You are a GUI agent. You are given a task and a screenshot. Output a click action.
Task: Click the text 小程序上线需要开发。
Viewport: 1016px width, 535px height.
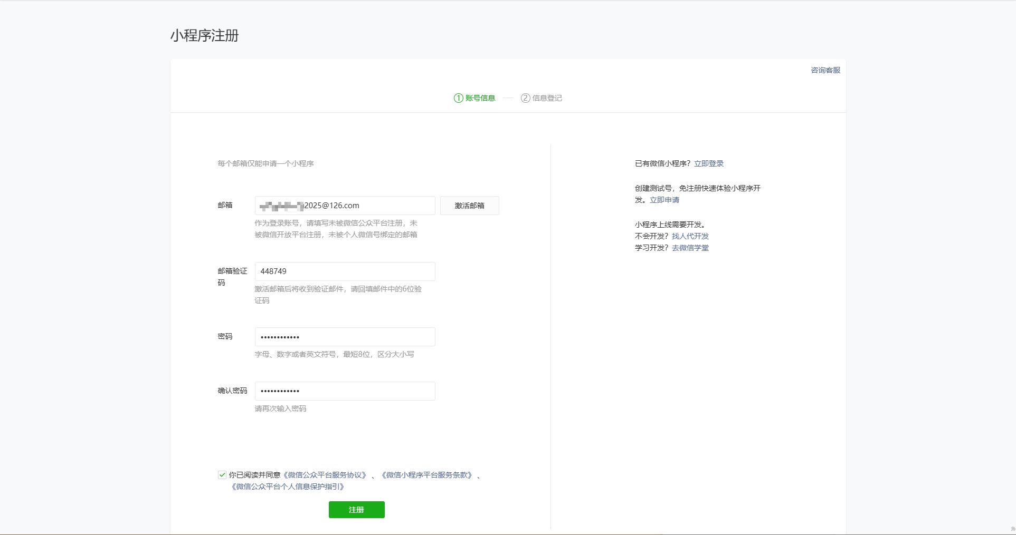tap(671, 225)
